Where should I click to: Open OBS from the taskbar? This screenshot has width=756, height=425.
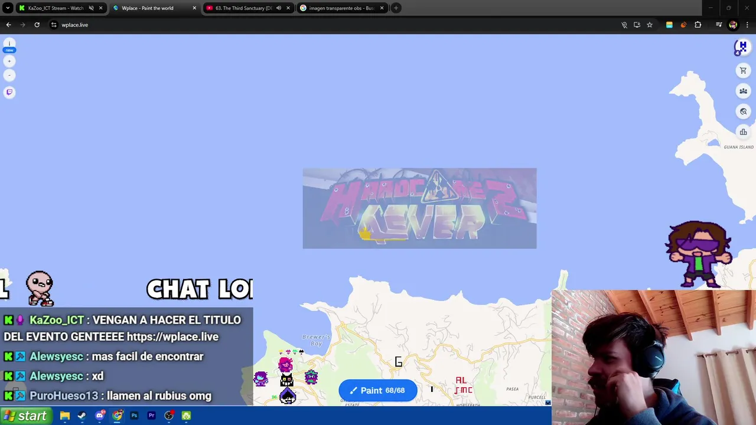point(169,416)
